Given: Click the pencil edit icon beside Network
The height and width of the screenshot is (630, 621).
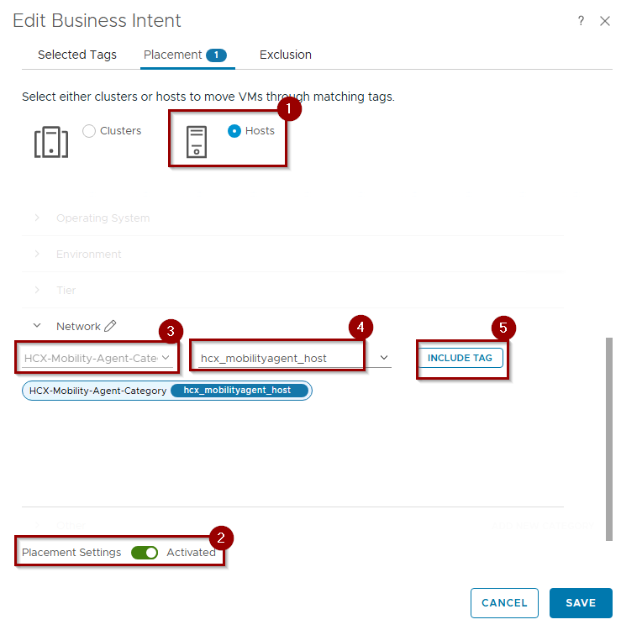Looking at the screenshot, I should (110, 326).
